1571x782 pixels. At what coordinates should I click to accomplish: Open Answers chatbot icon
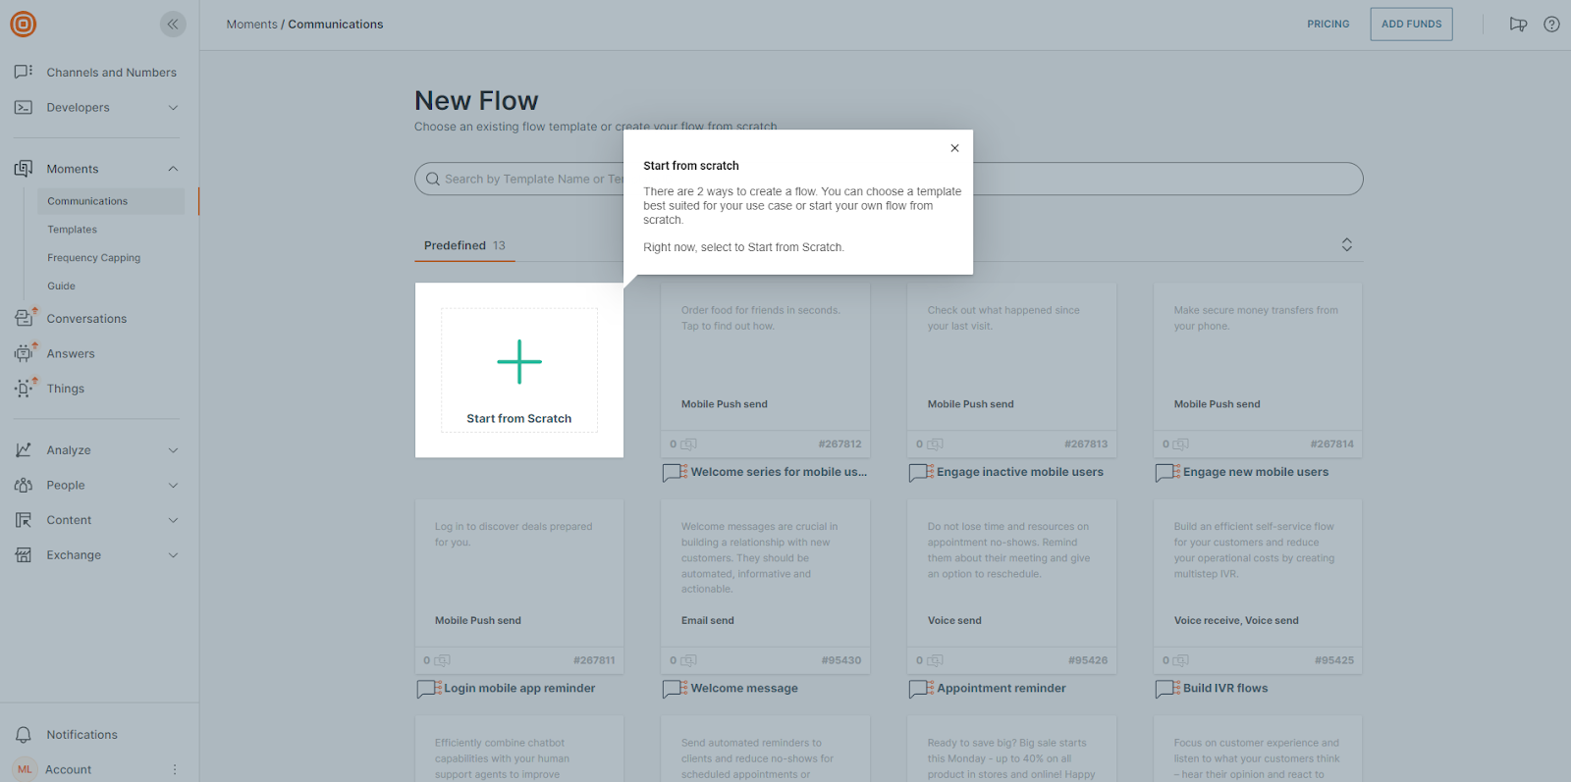pyautogui.click(x=24, y=353)
